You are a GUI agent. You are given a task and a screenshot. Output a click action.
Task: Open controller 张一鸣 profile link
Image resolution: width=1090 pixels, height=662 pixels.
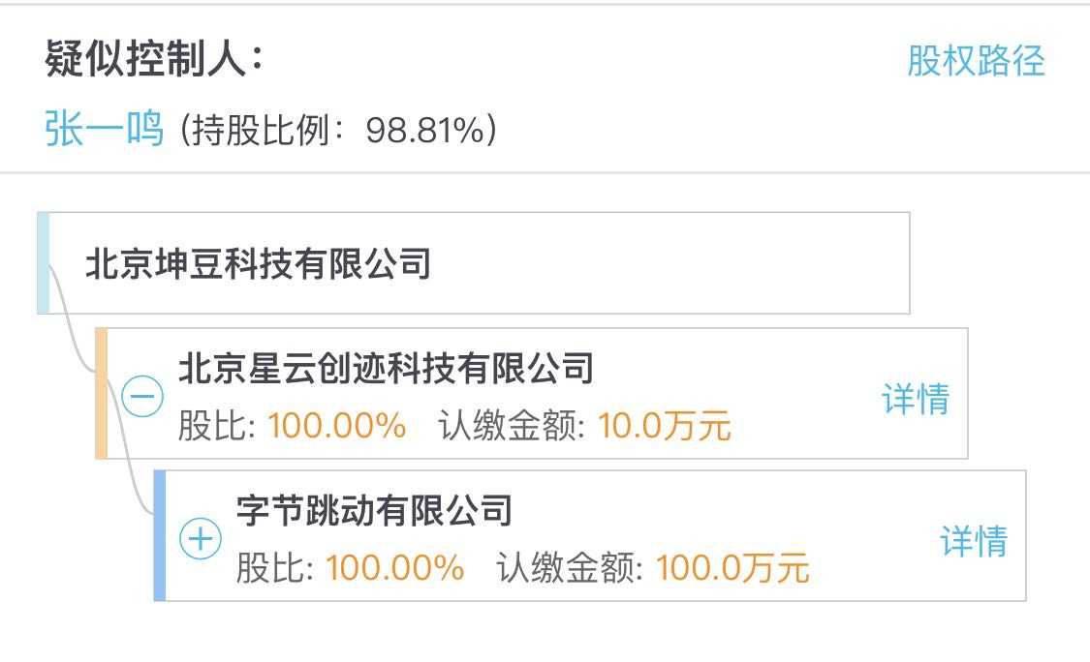(x=105, y=129)
